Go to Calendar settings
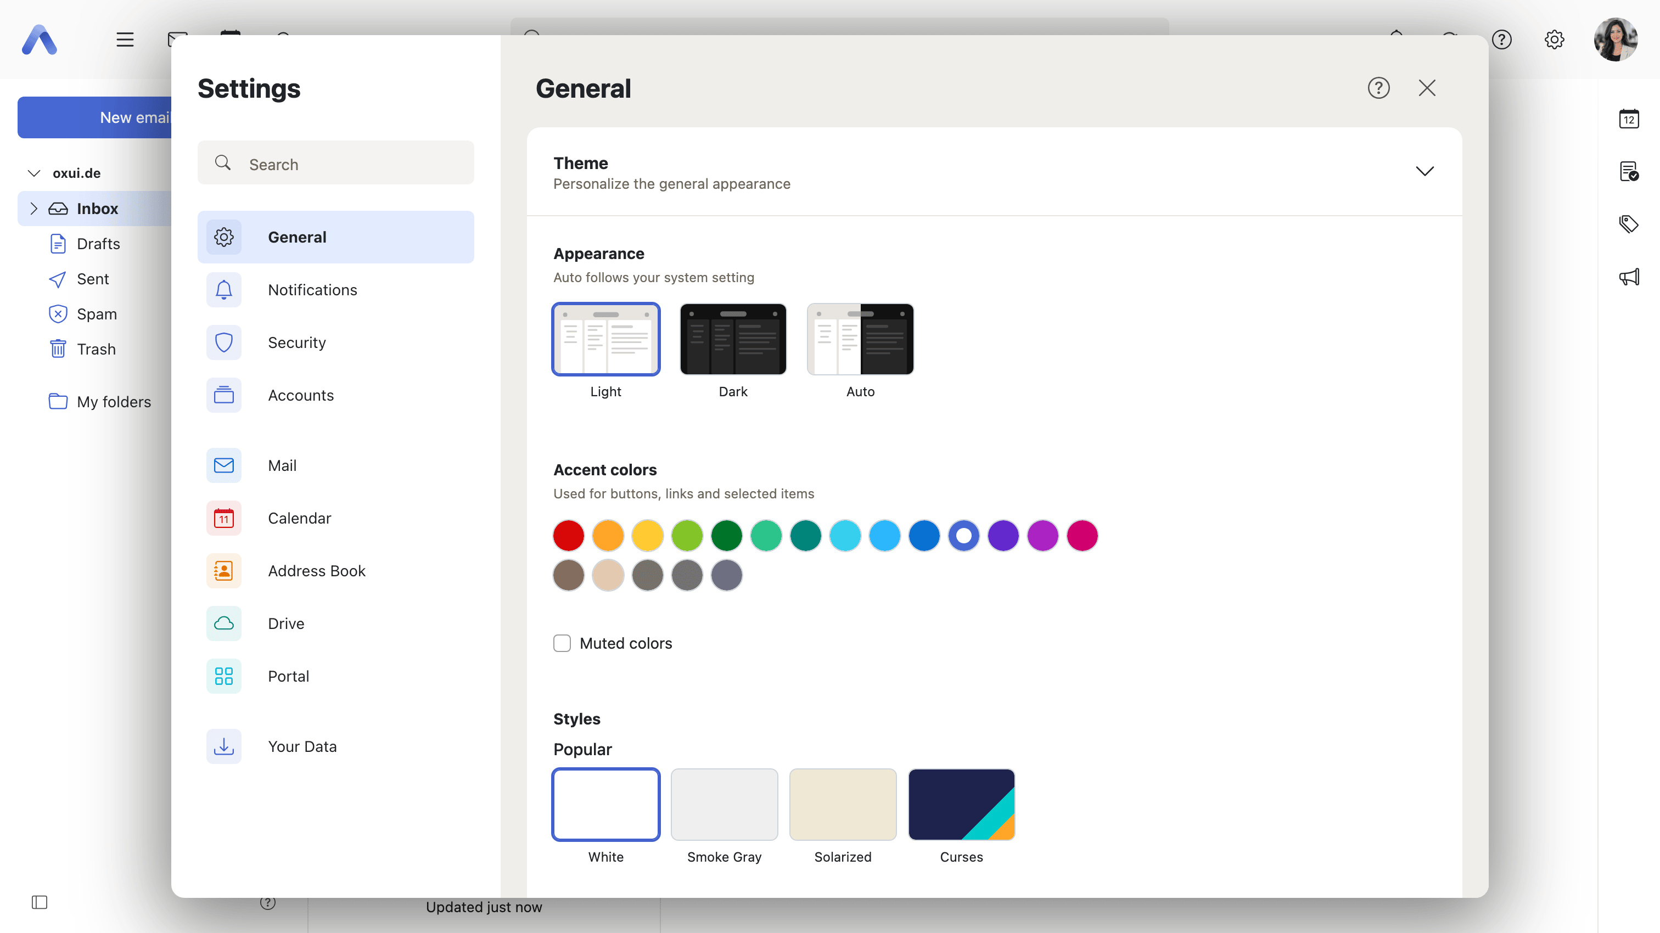Image resolution: width=1660 pixels, height=933 pixels. pos(335,518)
